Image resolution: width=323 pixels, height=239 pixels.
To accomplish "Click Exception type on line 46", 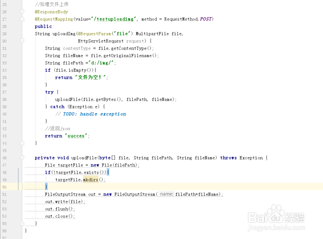I will point(251,158).
